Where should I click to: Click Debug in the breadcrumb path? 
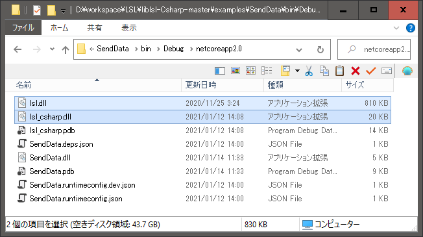(174, 49)
